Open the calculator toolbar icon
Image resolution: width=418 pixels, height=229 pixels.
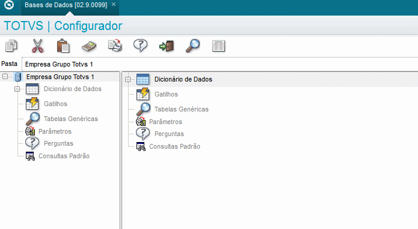coord(89,46)
